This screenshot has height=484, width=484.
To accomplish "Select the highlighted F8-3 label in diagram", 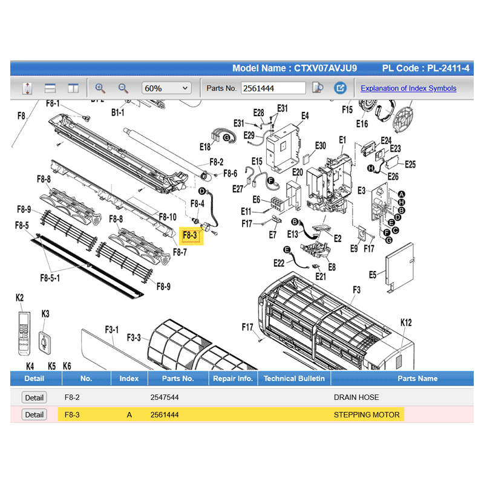I will [x=191, y=235].
